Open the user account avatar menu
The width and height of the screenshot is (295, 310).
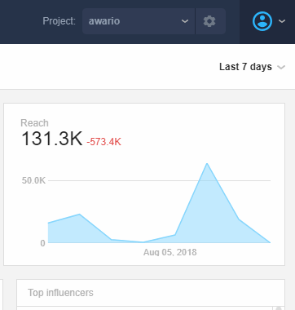point(262,21)
